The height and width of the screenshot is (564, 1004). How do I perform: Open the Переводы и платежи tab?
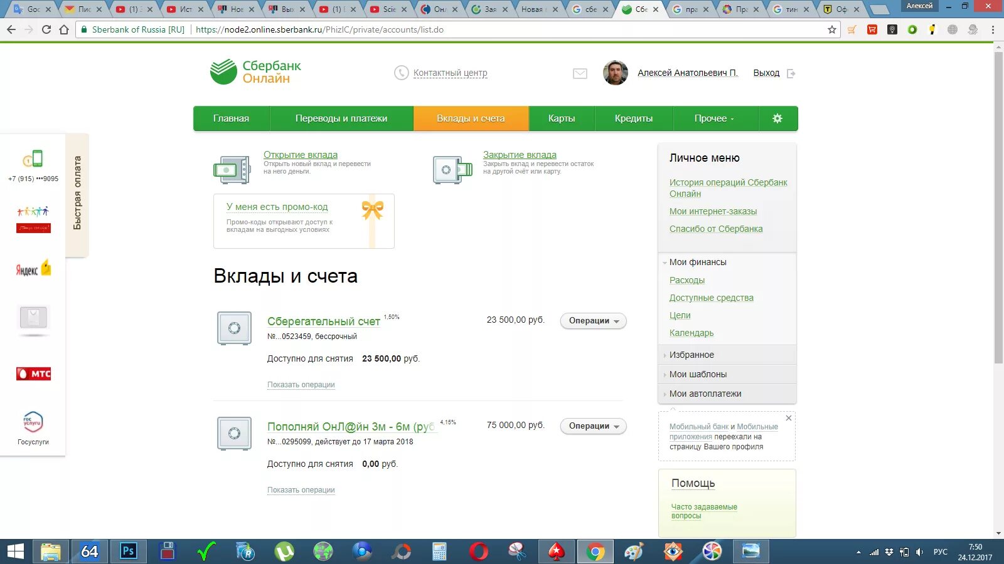[x=341, y=118]
